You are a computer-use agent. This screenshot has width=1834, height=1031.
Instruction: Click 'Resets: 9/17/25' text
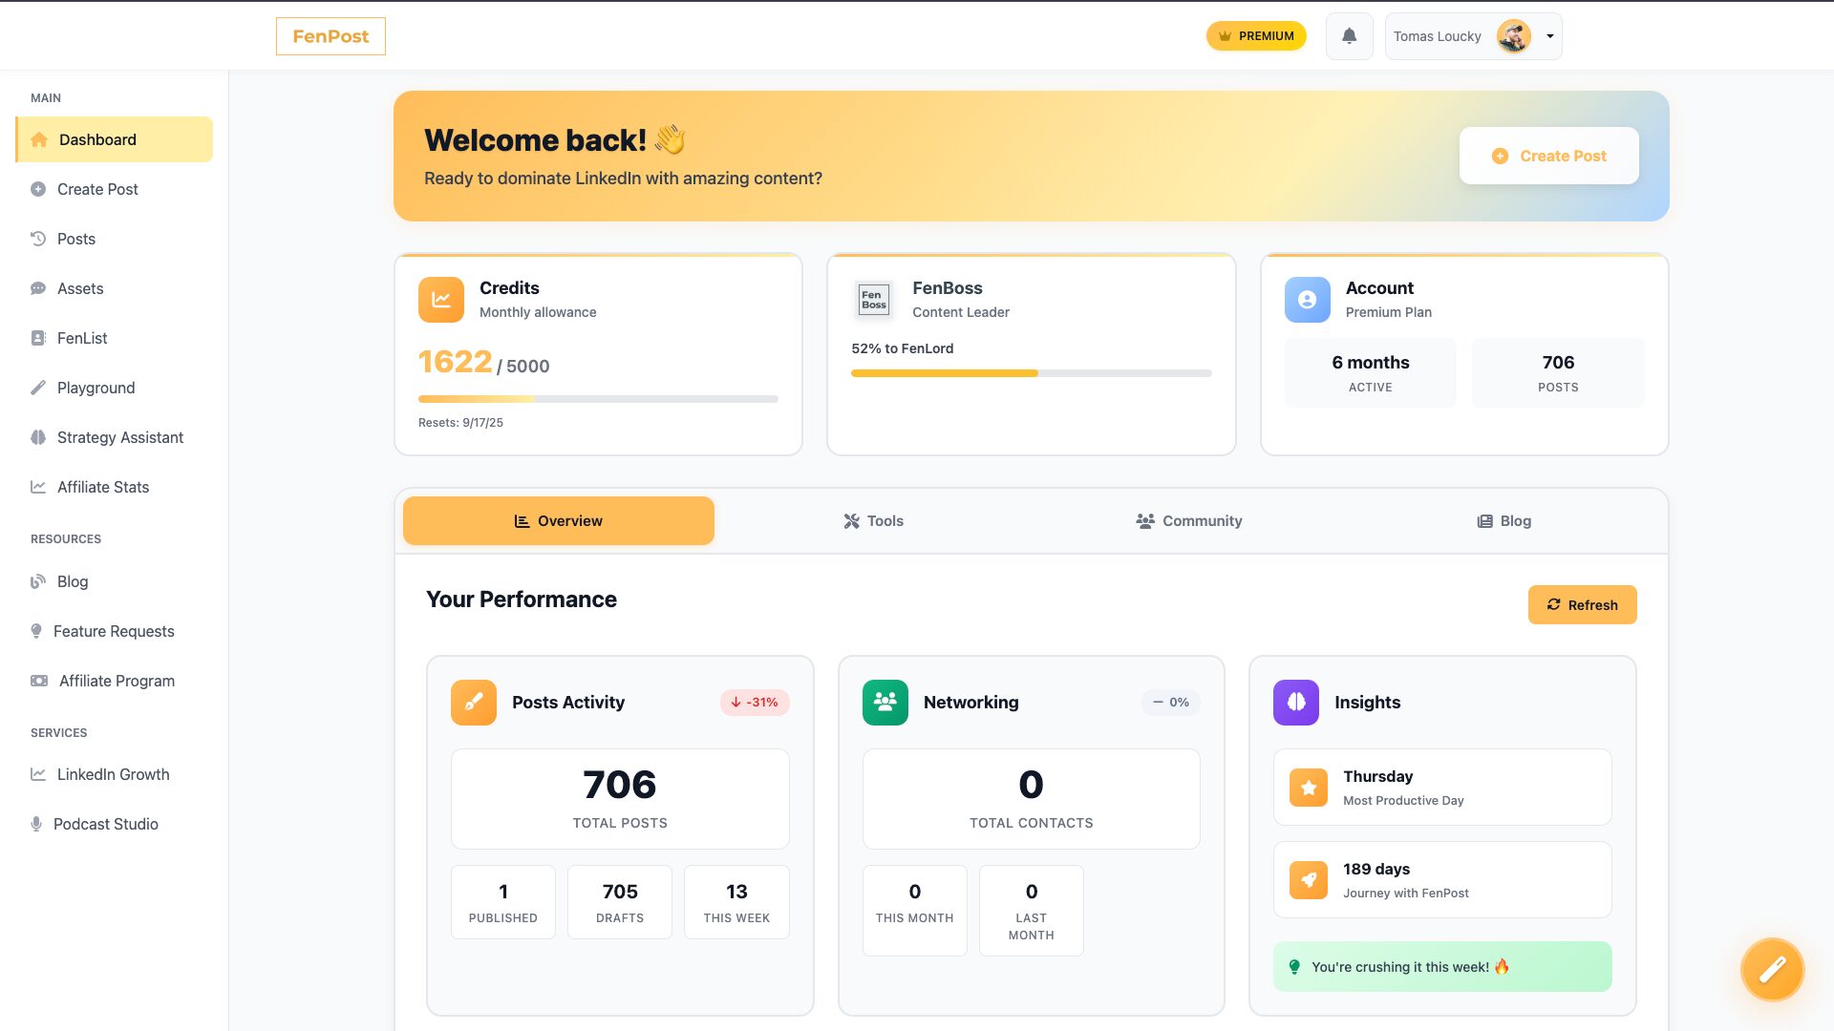click(460, 423)
